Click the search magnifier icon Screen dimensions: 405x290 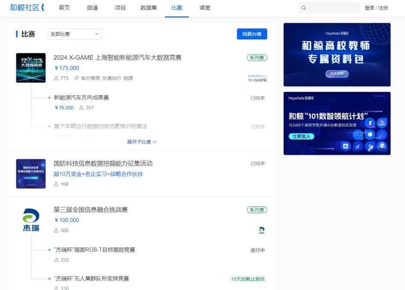point(304,8)
